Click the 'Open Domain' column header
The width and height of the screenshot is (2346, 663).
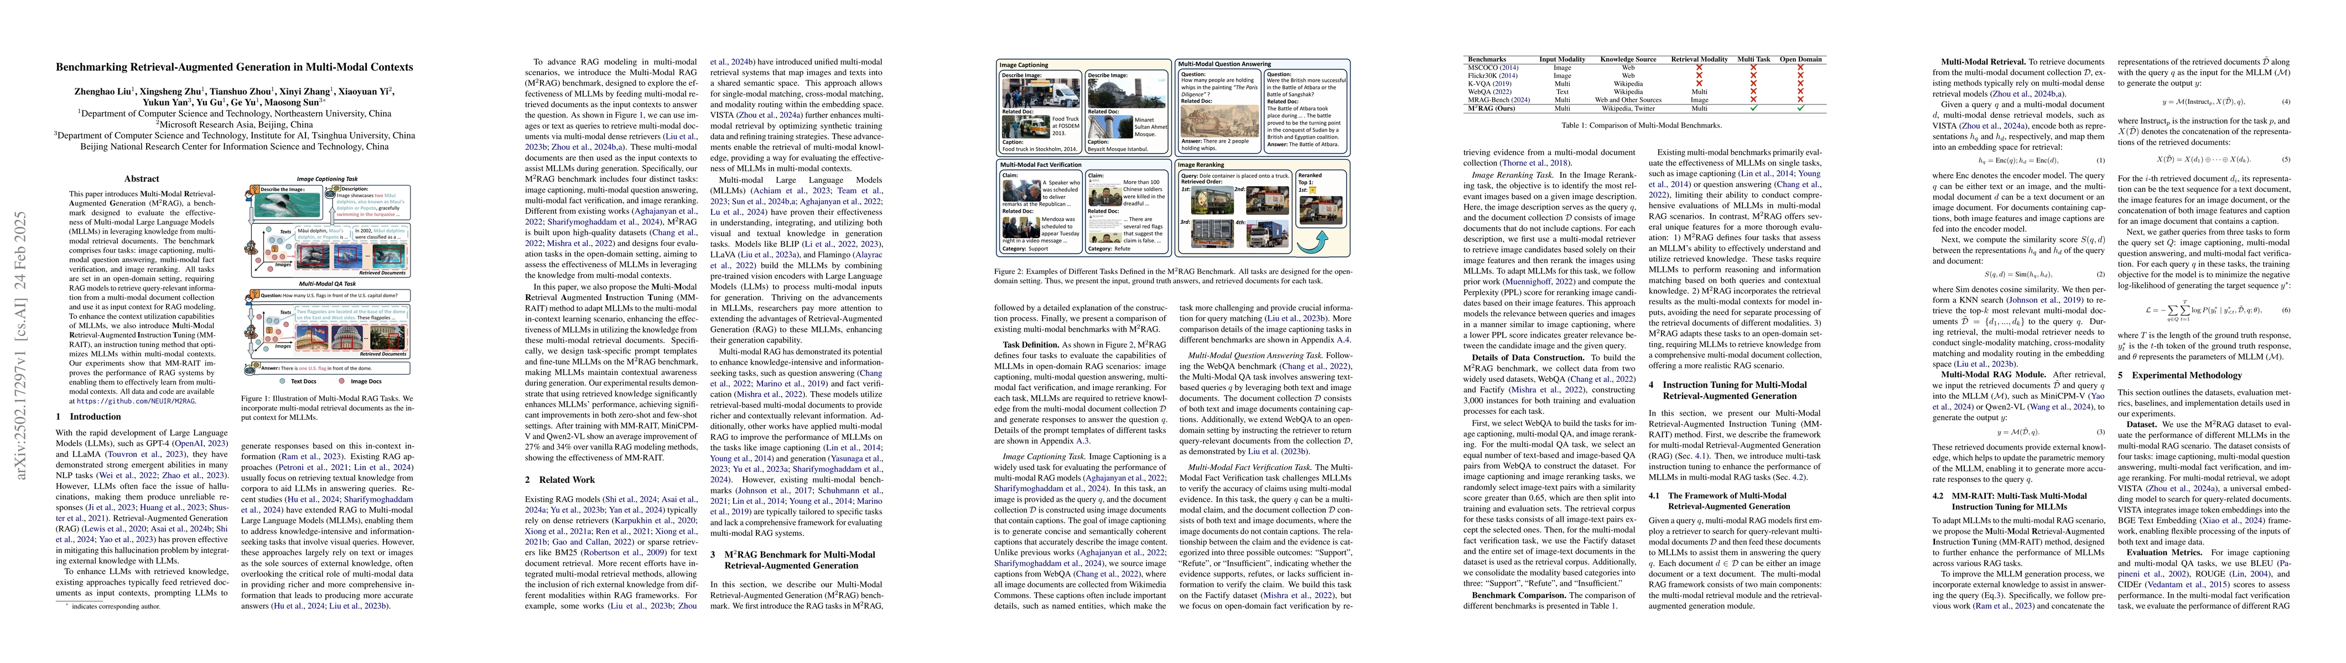(x=1802, y=59)
